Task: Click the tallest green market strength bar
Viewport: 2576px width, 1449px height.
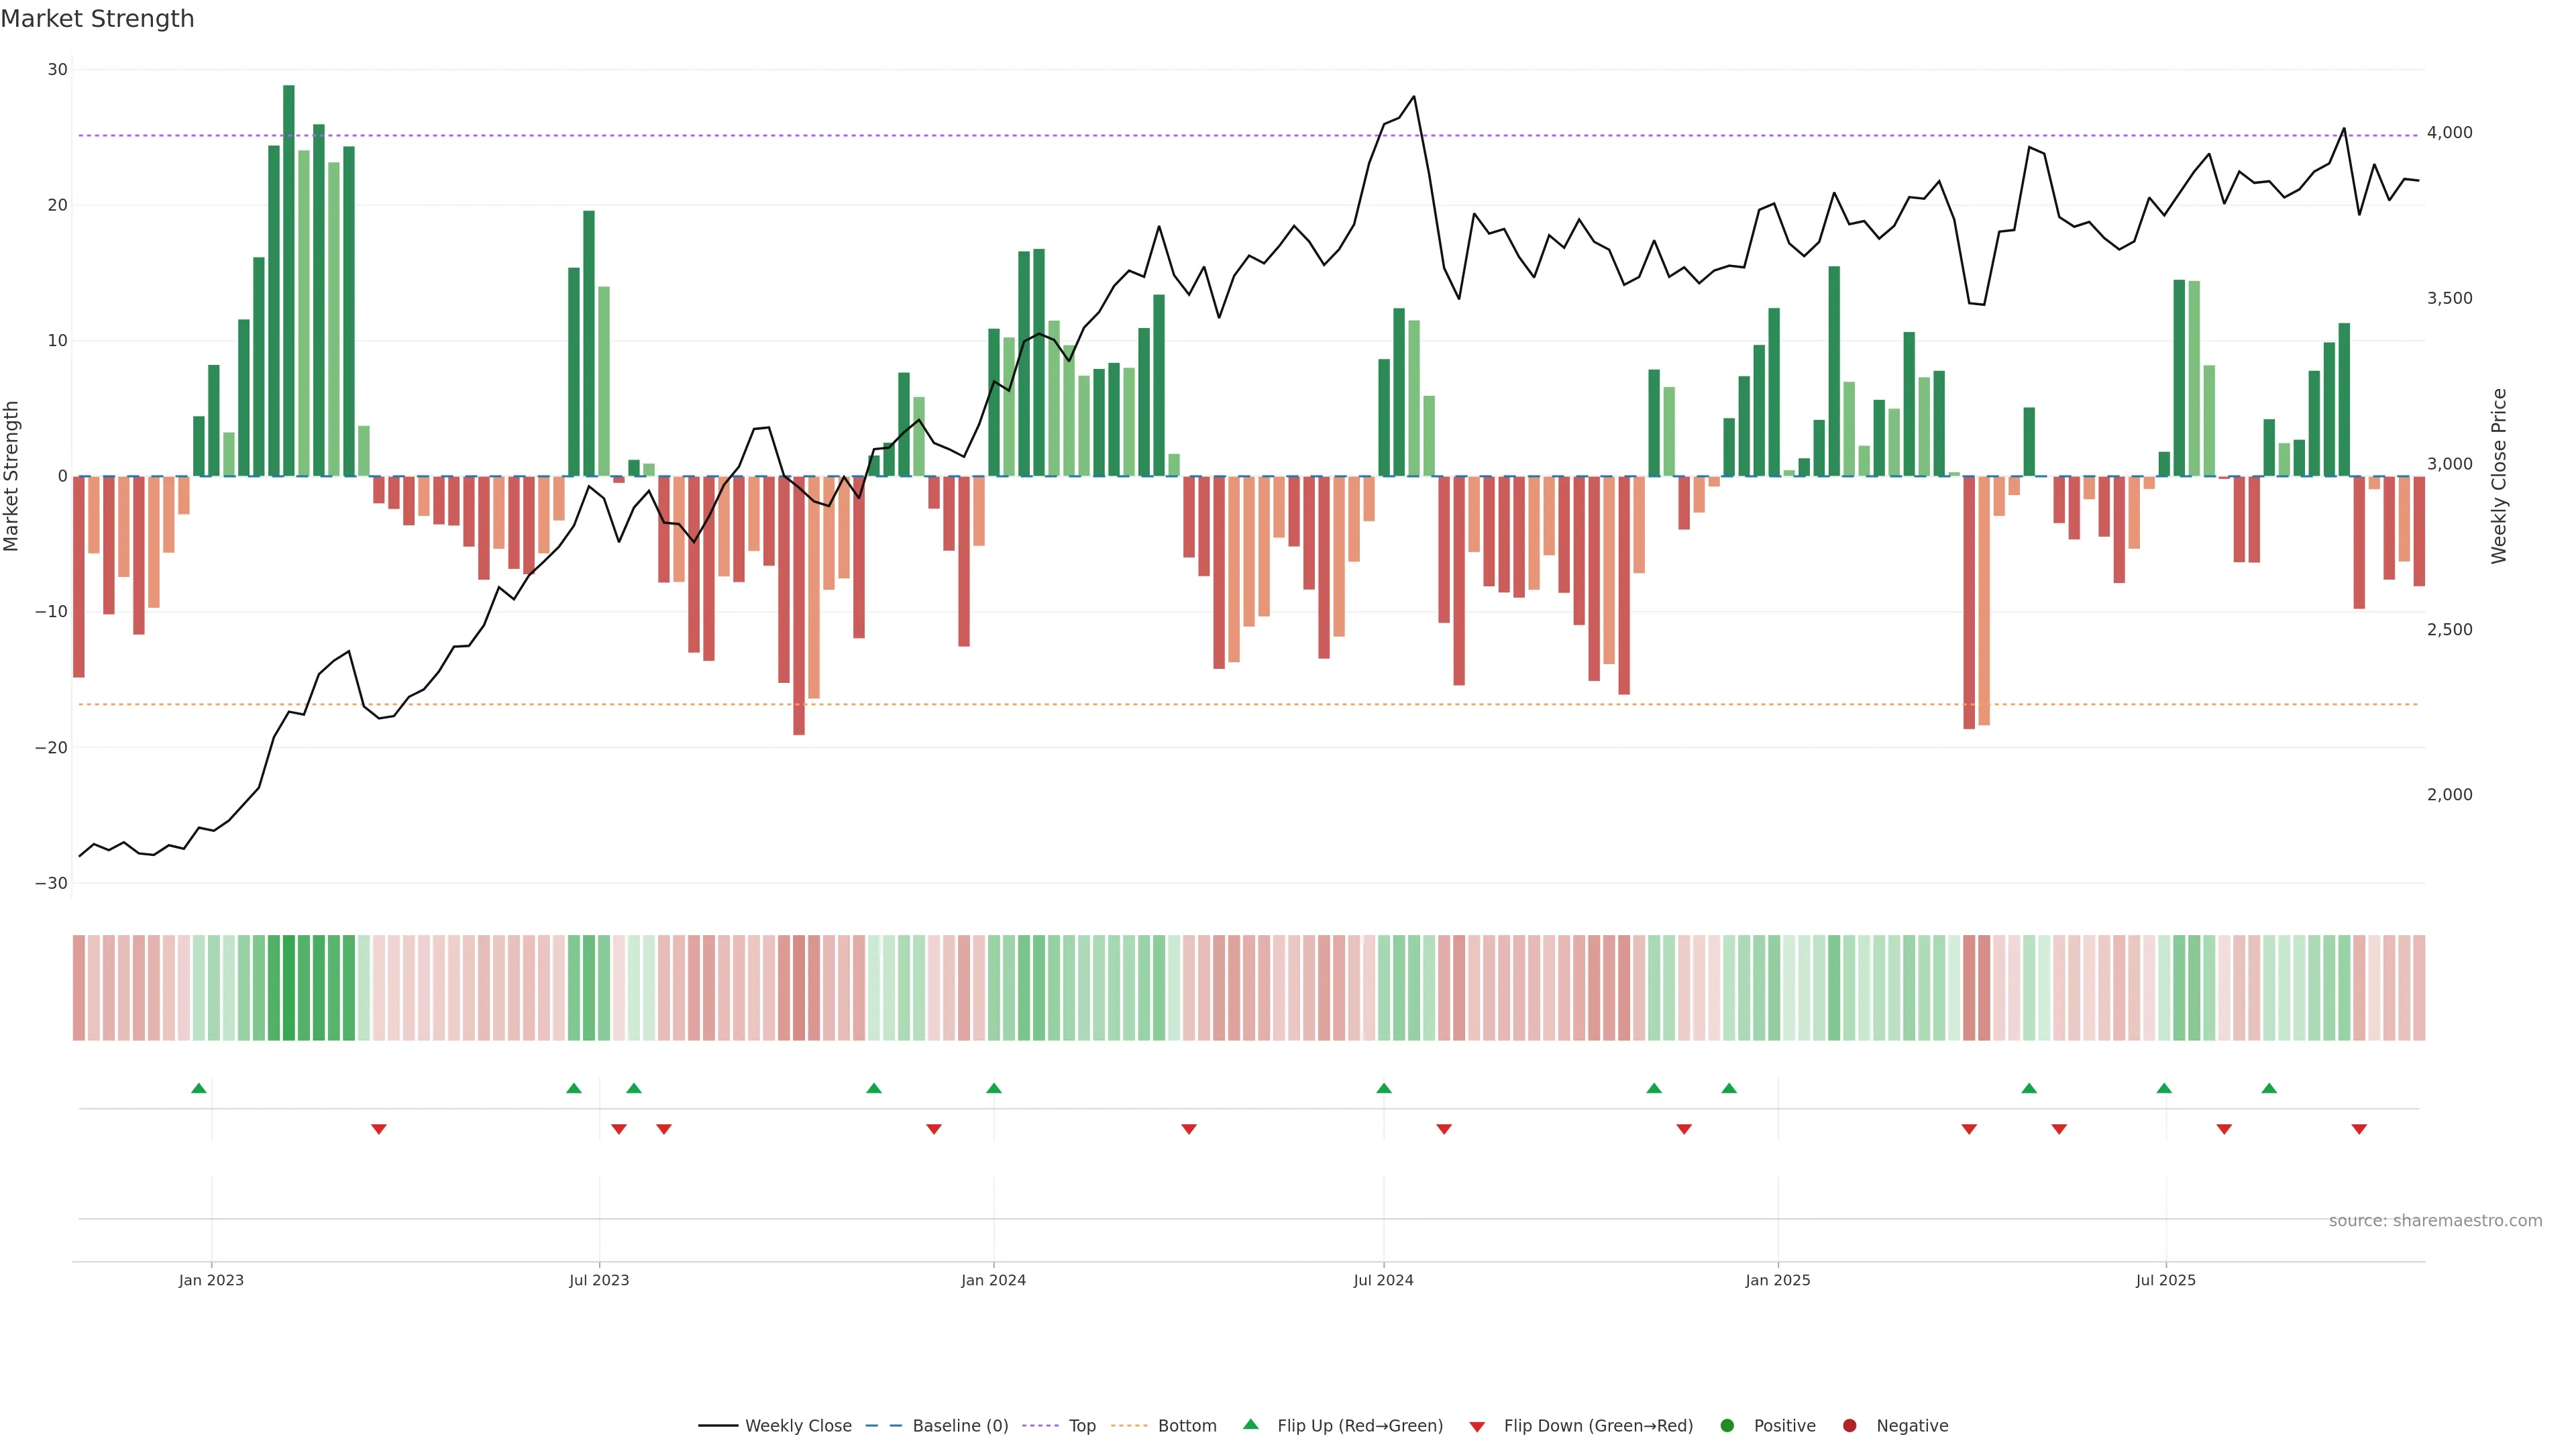Action: coord(289,280)
